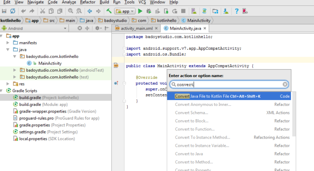Open the app run configuration dropdown

(124, 10)
